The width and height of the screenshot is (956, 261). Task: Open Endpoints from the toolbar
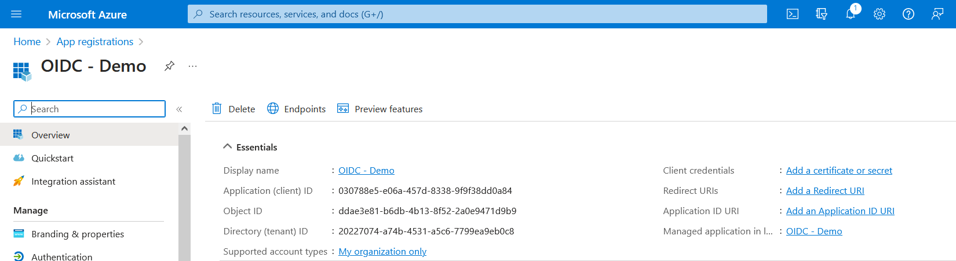coord(296,109)
